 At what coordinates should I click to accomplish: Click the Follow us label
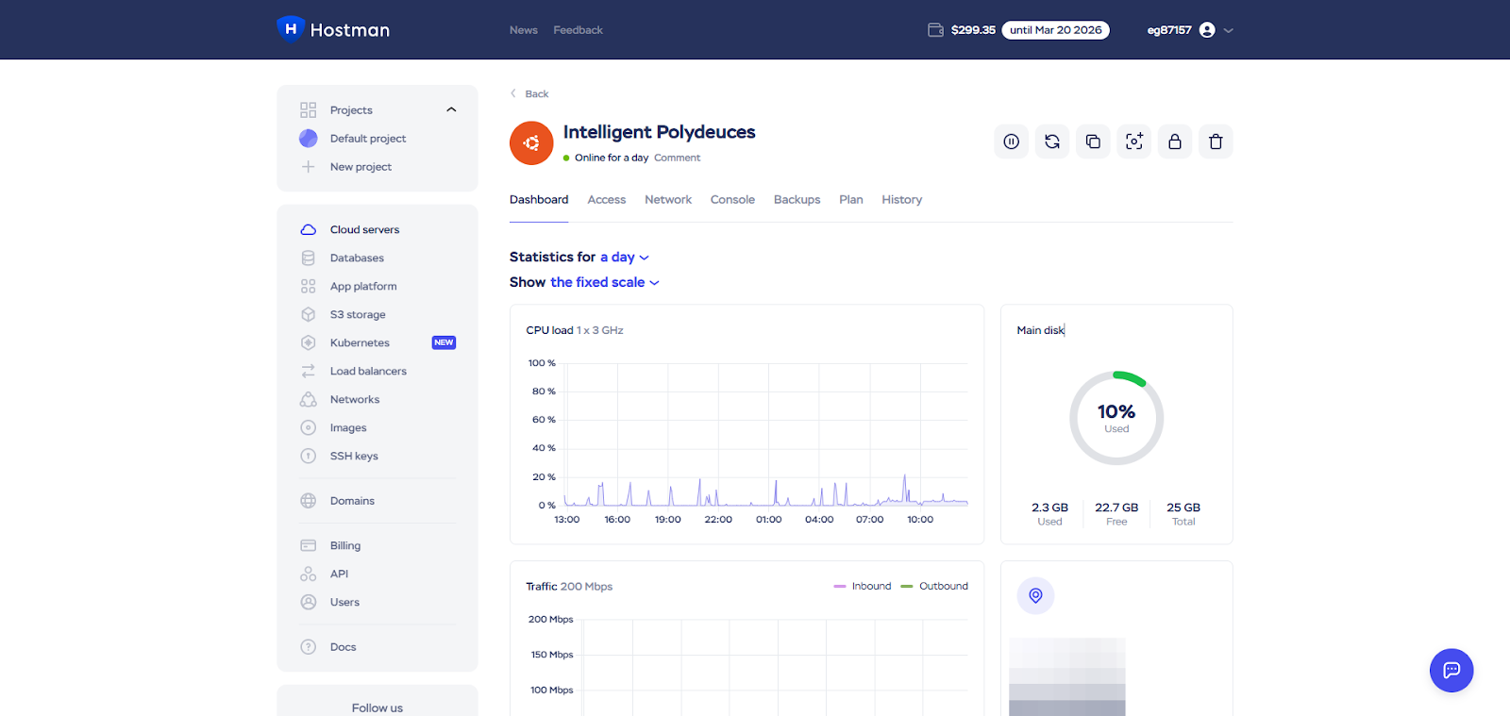pos(377,708)
